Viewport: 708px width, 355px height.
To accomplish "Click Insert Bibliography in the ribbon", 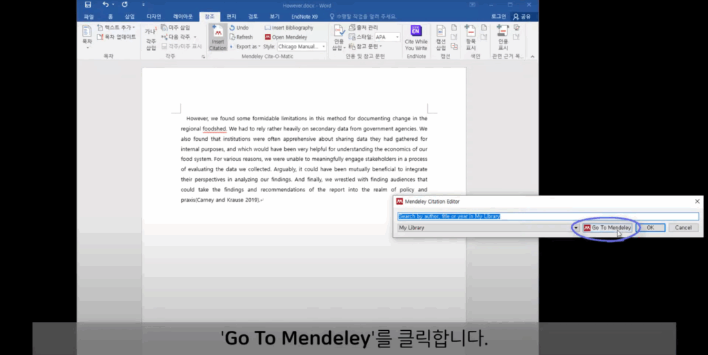I will tap(289, 28).
